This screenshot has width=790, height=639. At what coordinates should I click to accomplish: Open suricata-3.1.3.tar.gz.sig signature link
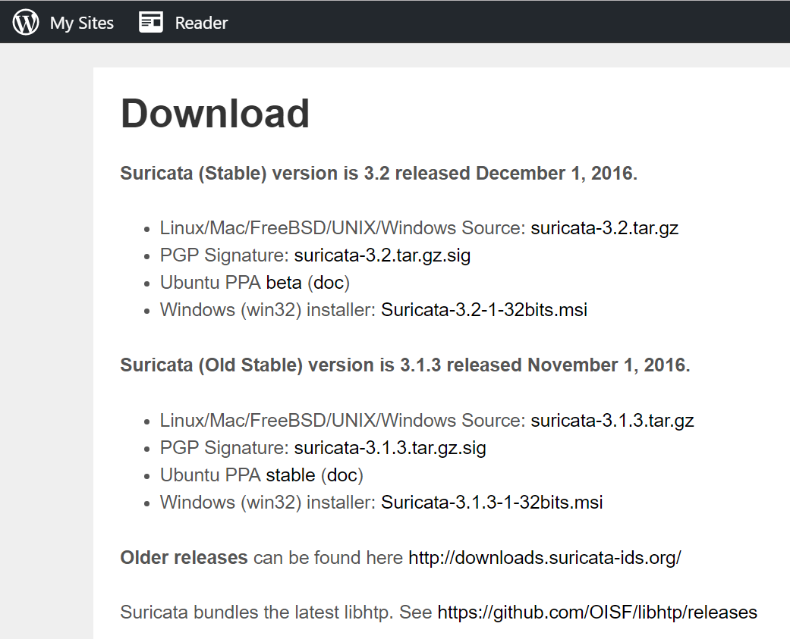click(x=390, y=448)
